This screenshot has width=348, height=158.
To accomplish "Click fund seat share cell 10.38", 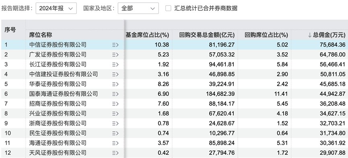I will 162,45.
